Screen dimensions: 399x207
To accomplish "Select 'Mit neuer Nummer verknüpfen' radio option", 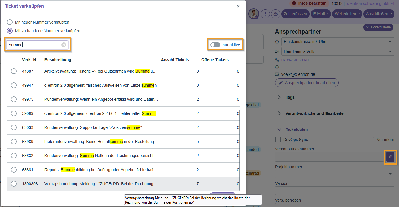I will coord(10,22).
